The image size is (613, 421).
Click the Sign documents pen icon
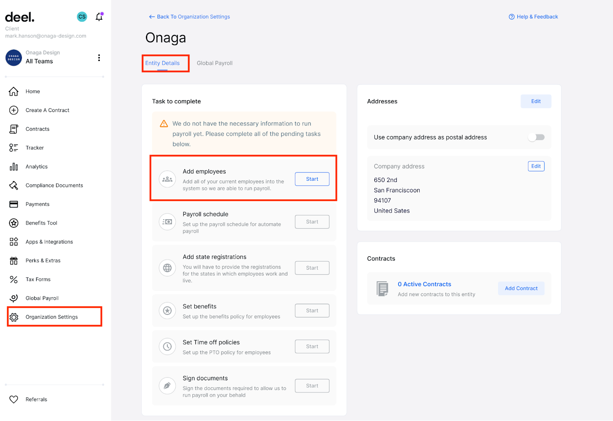coord(167,386)
